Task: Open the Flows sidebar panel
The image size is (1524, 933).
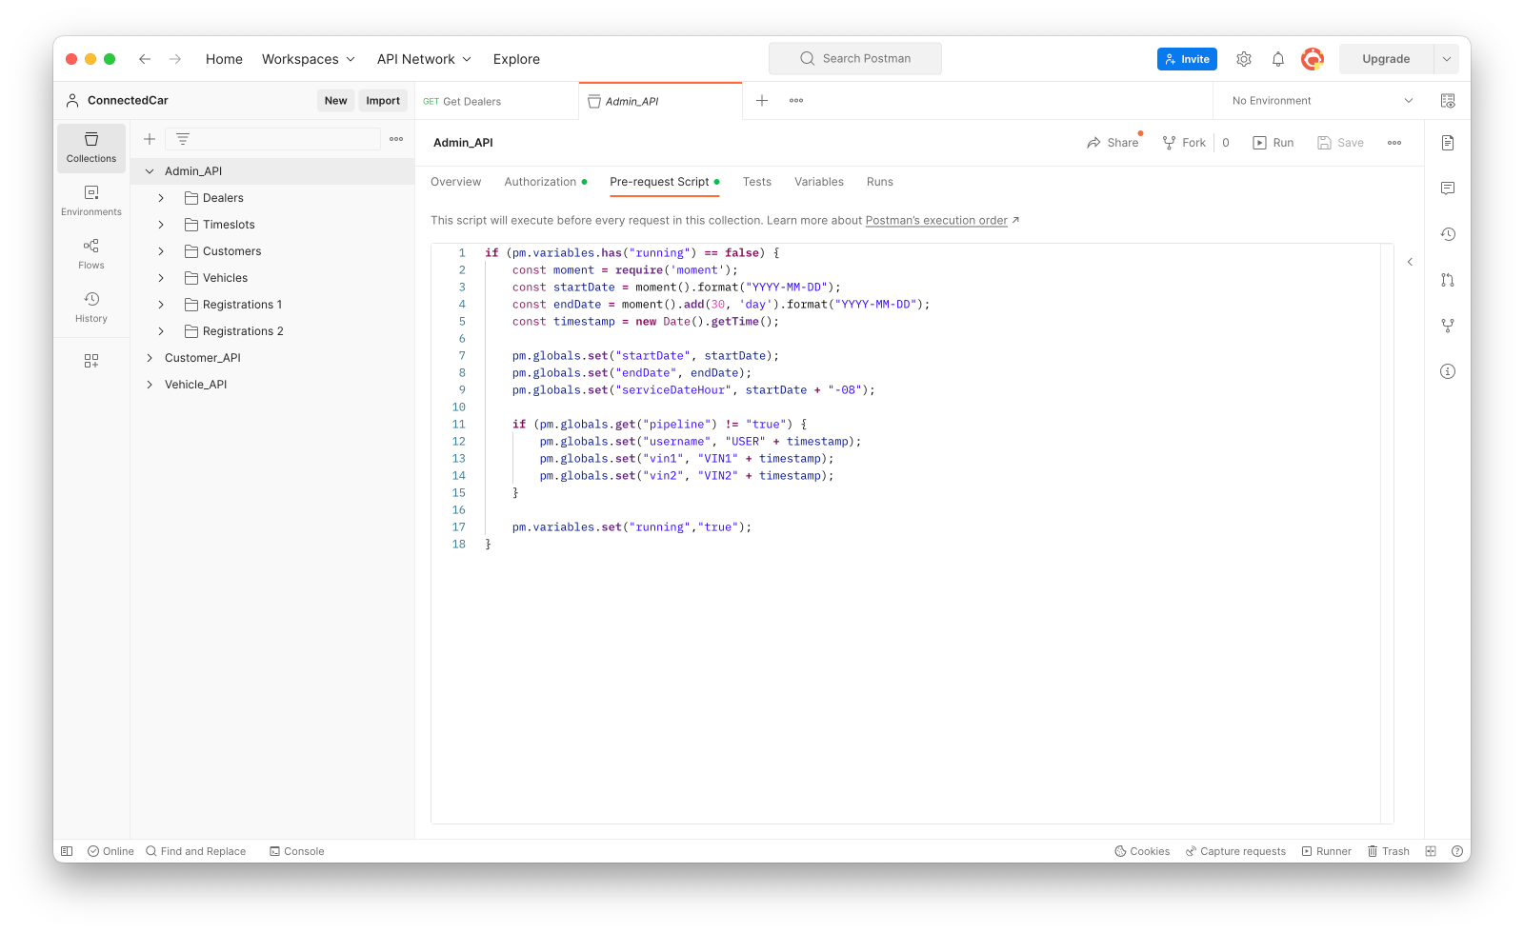Action: click(x=91, y=254)
